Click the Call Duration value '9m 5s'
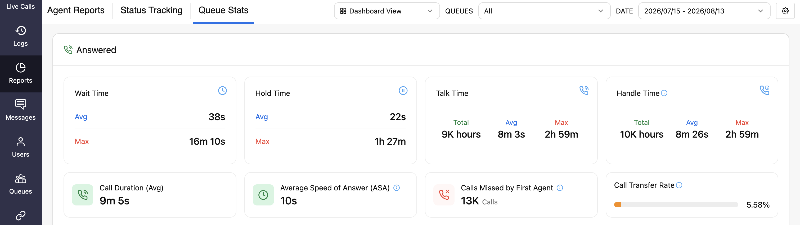800x225 pixels. 114,201
